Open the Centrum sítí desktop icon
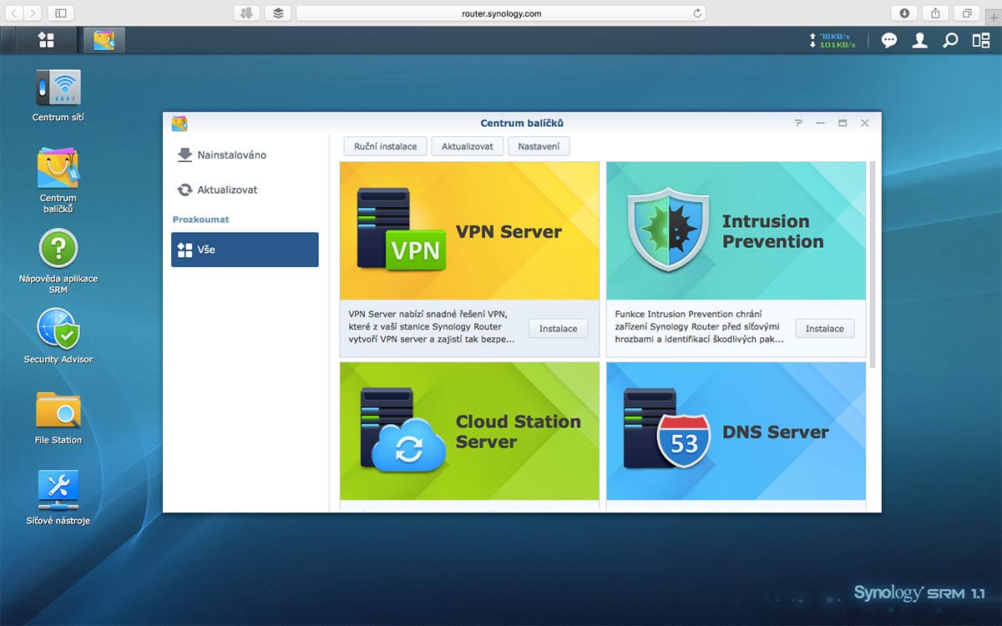Screen dimensions: 1002x626 click(58, 89)
